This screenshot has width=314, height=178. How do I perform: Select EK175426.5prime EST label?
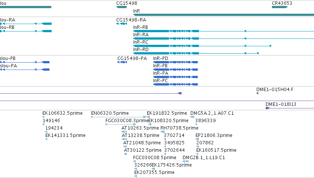coord(172,165)
